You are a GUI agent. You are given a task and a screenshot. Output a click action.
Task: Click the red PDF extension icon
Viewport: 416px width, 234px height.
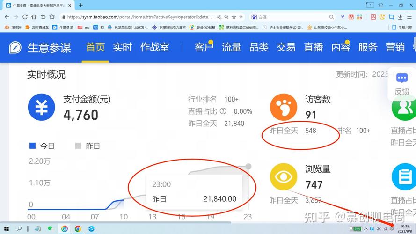click(373, 17)
